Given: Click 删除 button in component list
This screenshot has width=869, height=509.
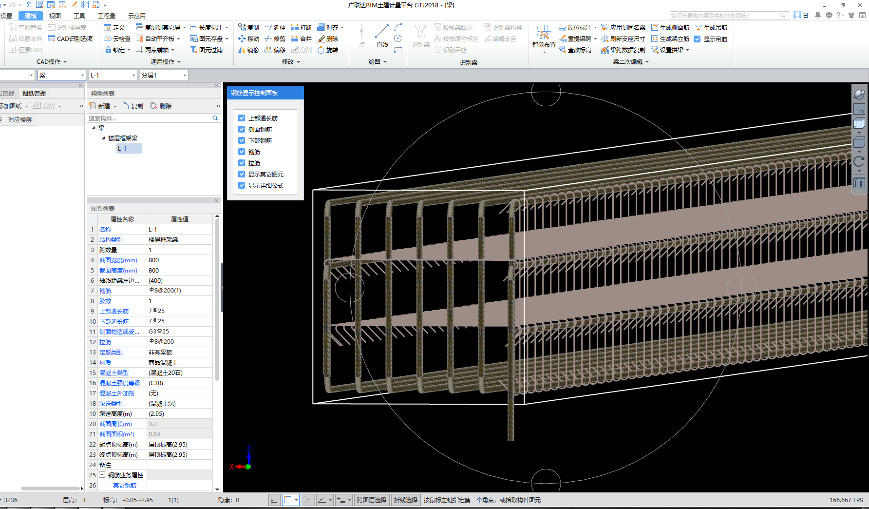Looking at the screenshot, I should [161, 106].
